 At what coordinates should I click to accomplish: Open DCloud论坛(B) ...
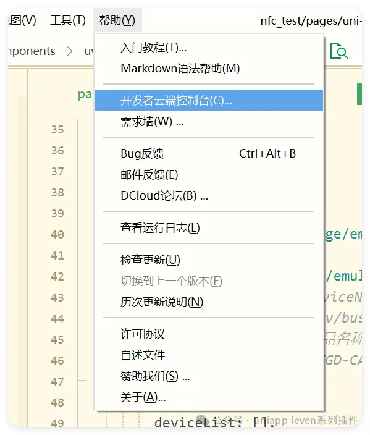click(209, 196)
